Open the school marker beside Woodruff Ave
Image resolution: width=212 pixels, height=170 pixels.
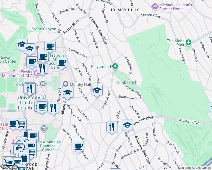pos(97,91)
